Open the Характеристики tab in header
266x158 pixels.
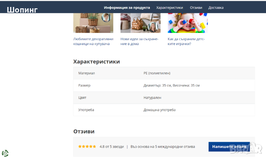tap(170, 8)
